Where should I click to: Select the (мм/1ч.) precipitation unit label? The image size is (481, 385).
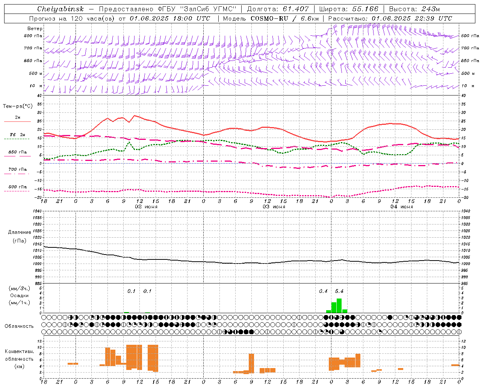(x=20, y=303)
